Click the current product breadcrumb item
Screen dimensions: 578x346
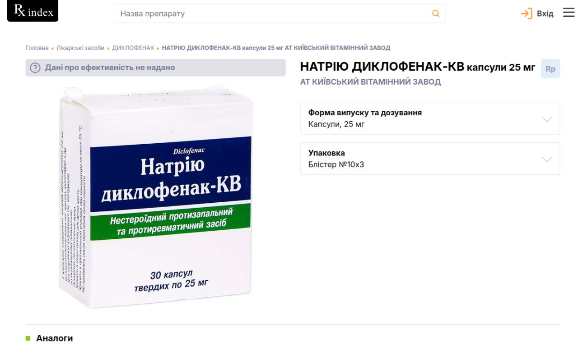tap(276, 48)
